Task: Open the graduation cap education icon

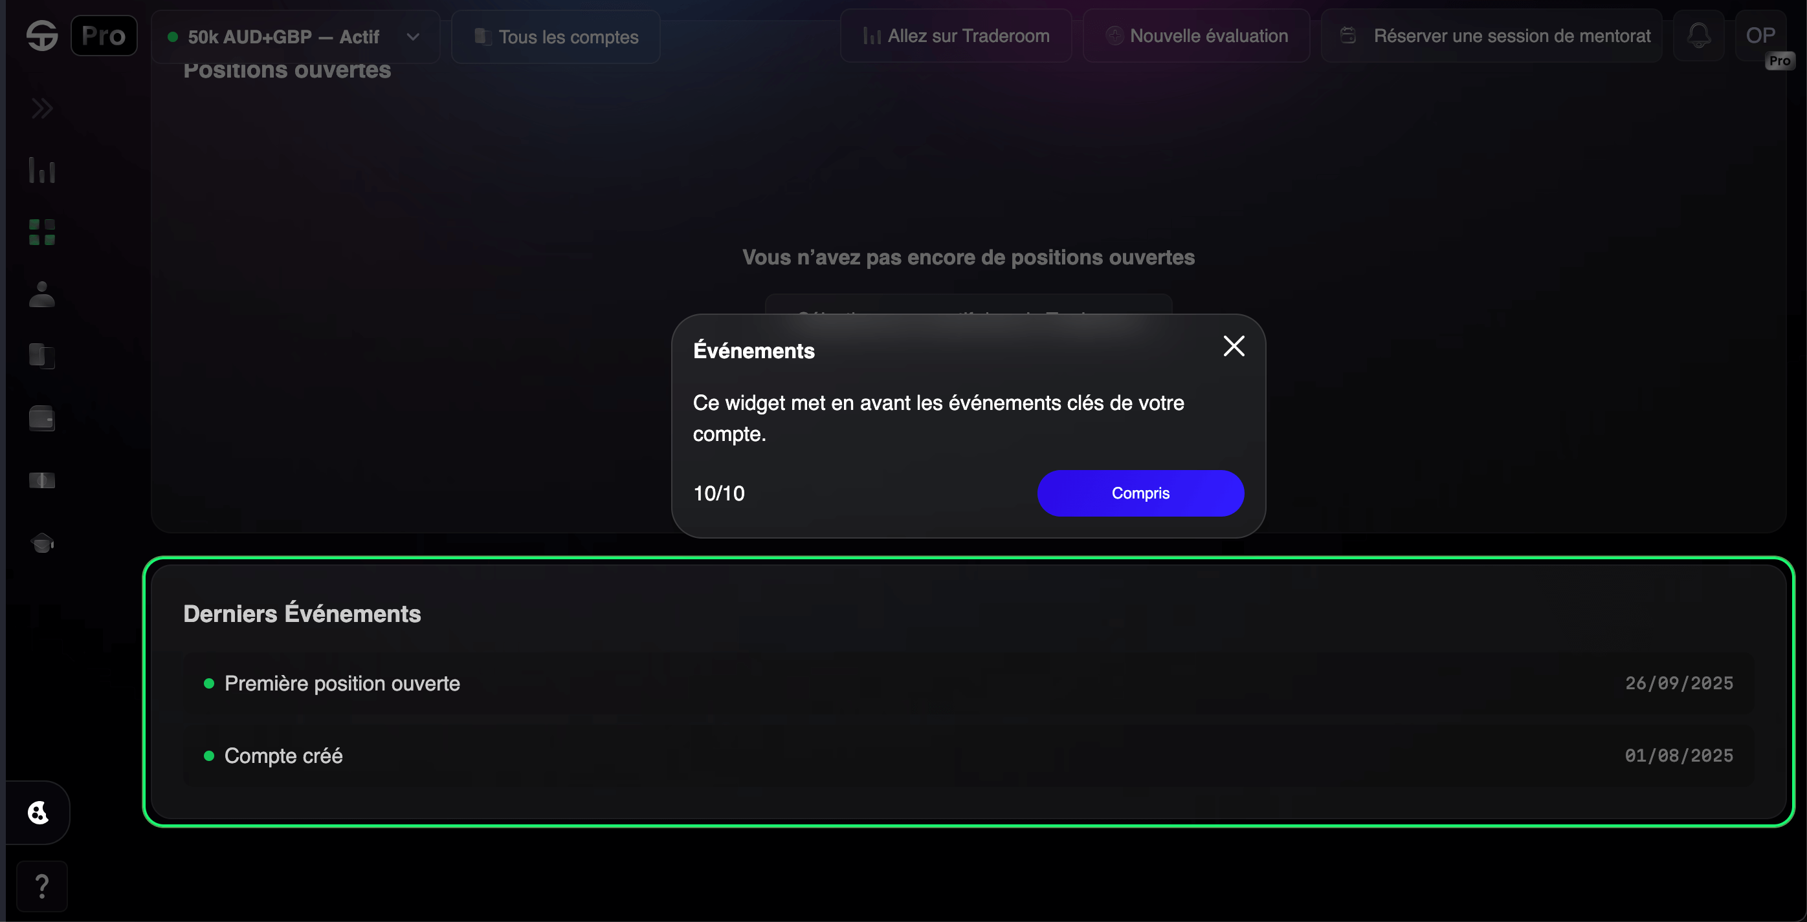Action: point(42,543)
